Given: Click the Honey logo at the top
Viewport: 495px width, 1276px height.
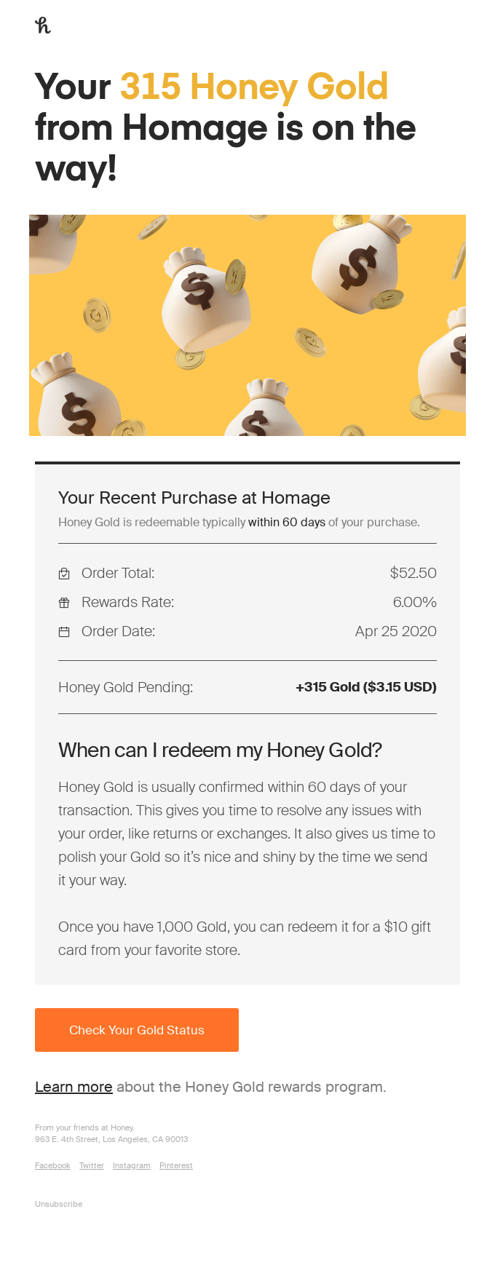Looking at the screenshot, I should (x=44, y=25).
